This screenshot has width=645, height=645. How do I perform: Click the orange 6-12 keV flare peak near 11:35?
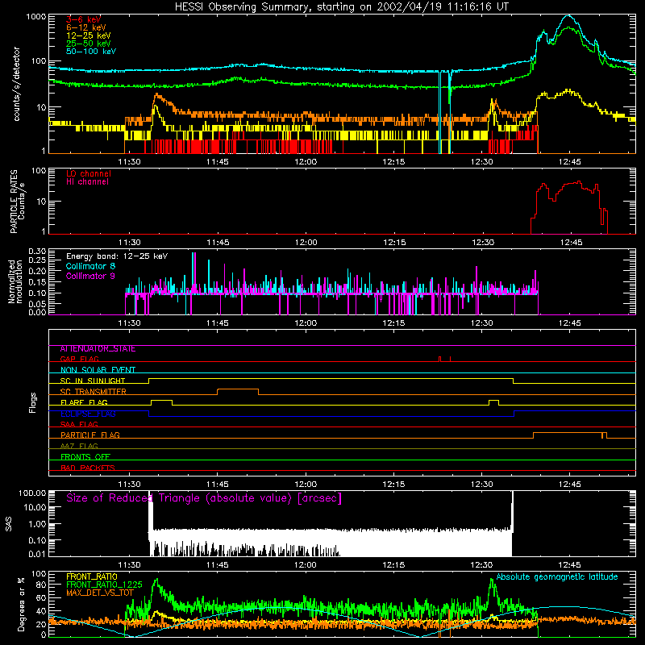(156, 95)
